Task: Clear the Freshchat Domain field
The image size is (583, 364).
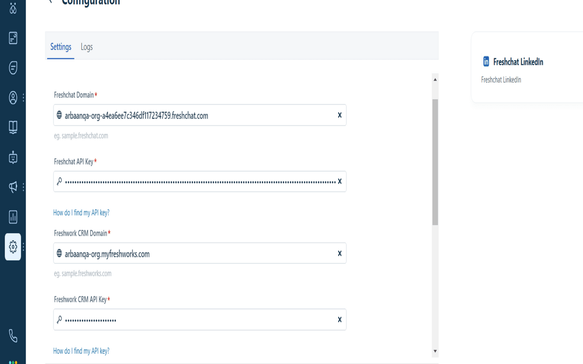Action: [340, 115]
